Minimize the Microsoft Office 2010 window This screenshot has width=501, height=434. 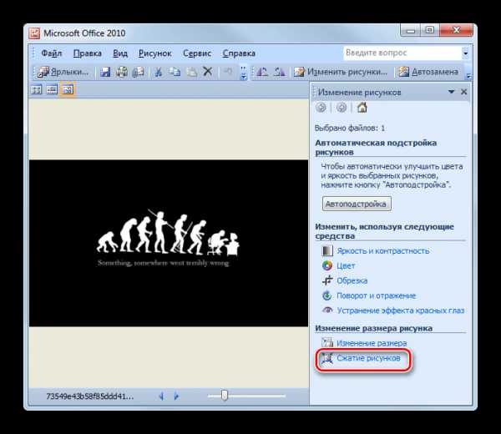point(410,31)
